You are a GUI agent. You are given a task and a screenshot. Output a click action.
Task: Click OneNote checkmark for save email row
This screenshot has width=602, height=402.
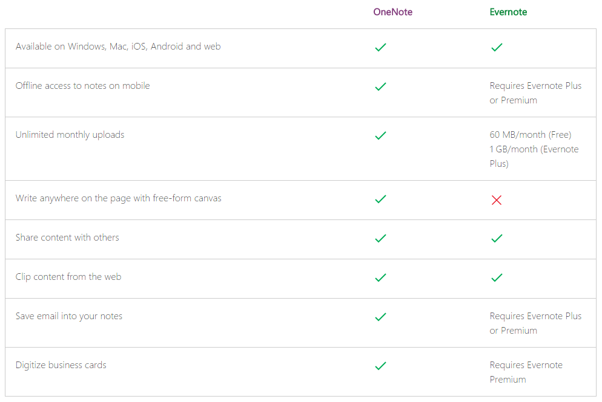coord(380,317)
